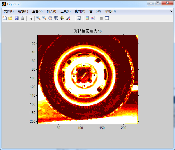Insert a legend using toolbar icon
Image resolution: width=175 pixels, height=150 pixels.
pyautogui.click(x=93, y=18)
